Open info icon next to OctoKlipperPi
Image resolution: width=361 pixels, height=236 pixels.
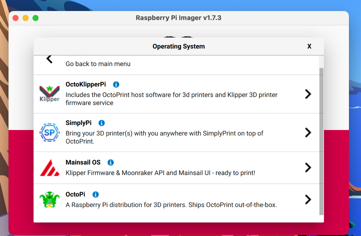[x=116, y=84]
